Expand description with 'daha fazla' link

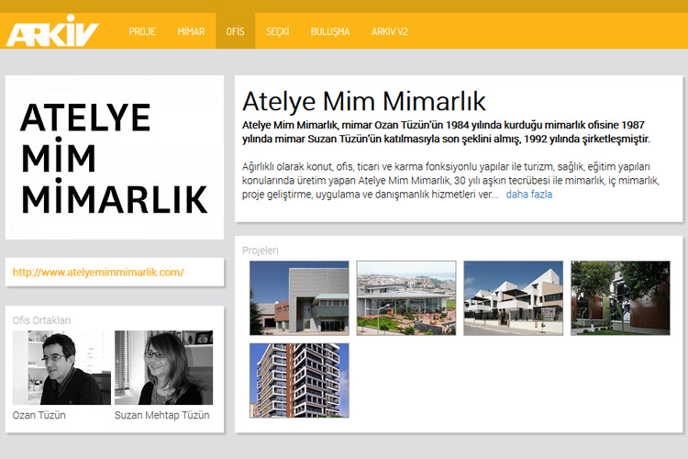[528, 195]
